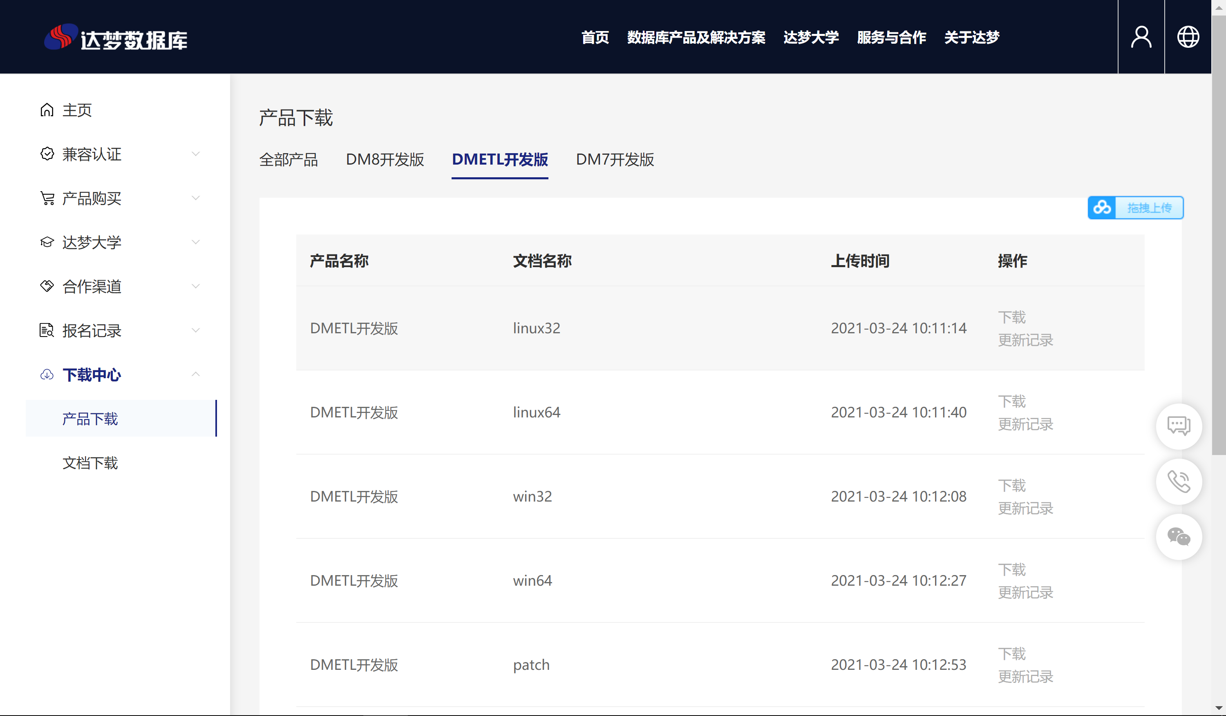Viewport: 1226px width, 716px height.
Task: Switch to the DM8开发版 tab
Action: pos(385,159)
